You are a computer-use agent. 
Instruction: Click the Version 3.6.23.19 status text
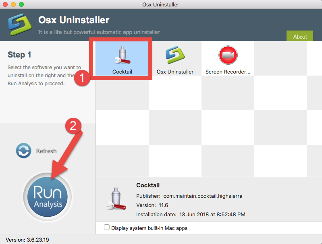coord(27,240)
